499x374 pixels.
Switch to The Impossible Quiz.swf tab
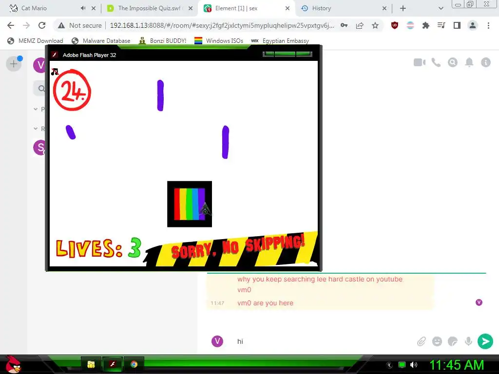click(149, 8)
